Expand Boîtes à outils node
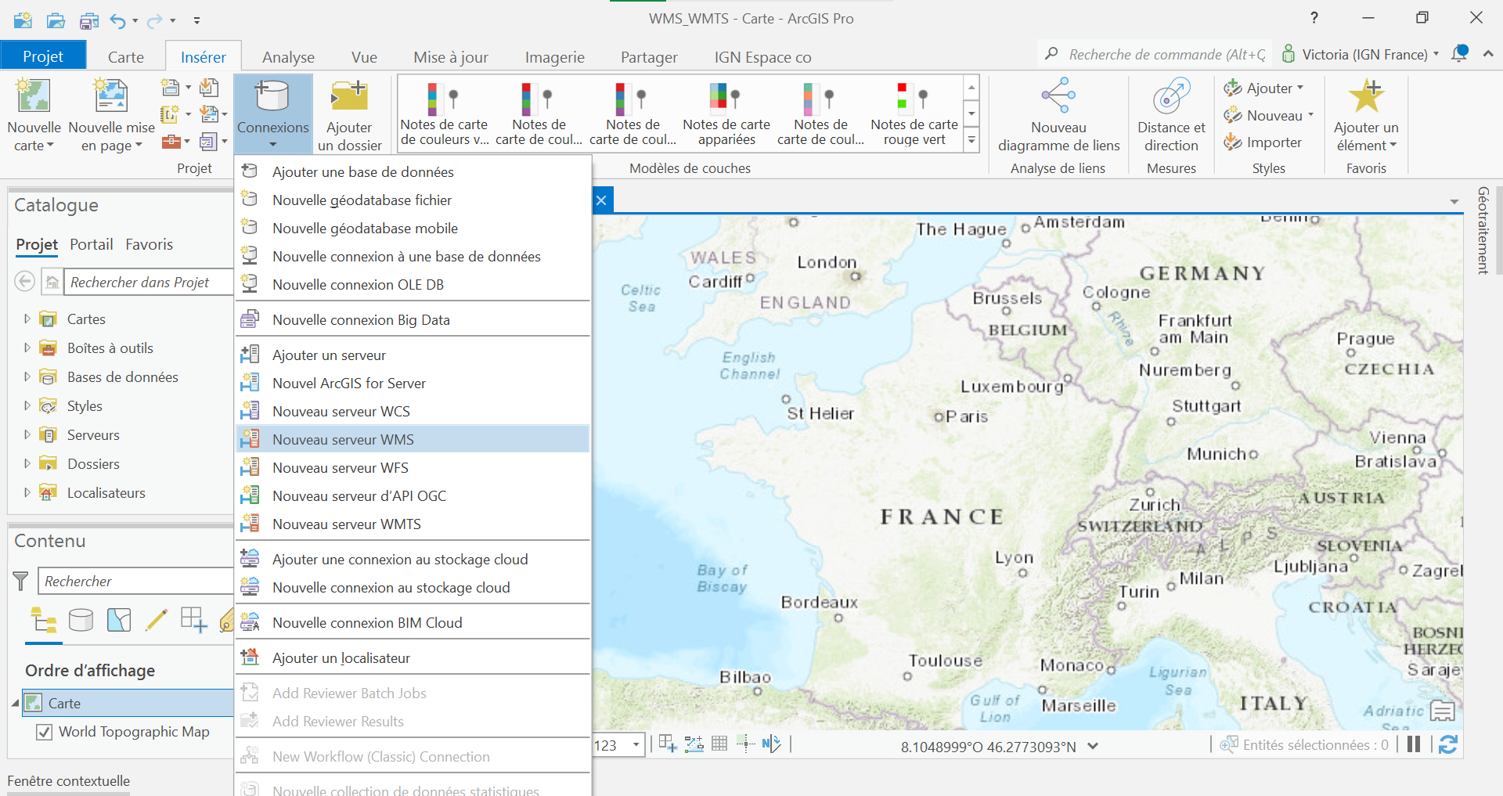The height and width of the screenshot is (796, 1503). click(27, 348)
